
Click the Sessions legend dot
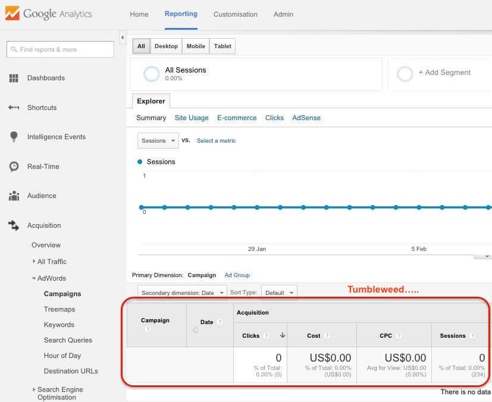[140, 162]
